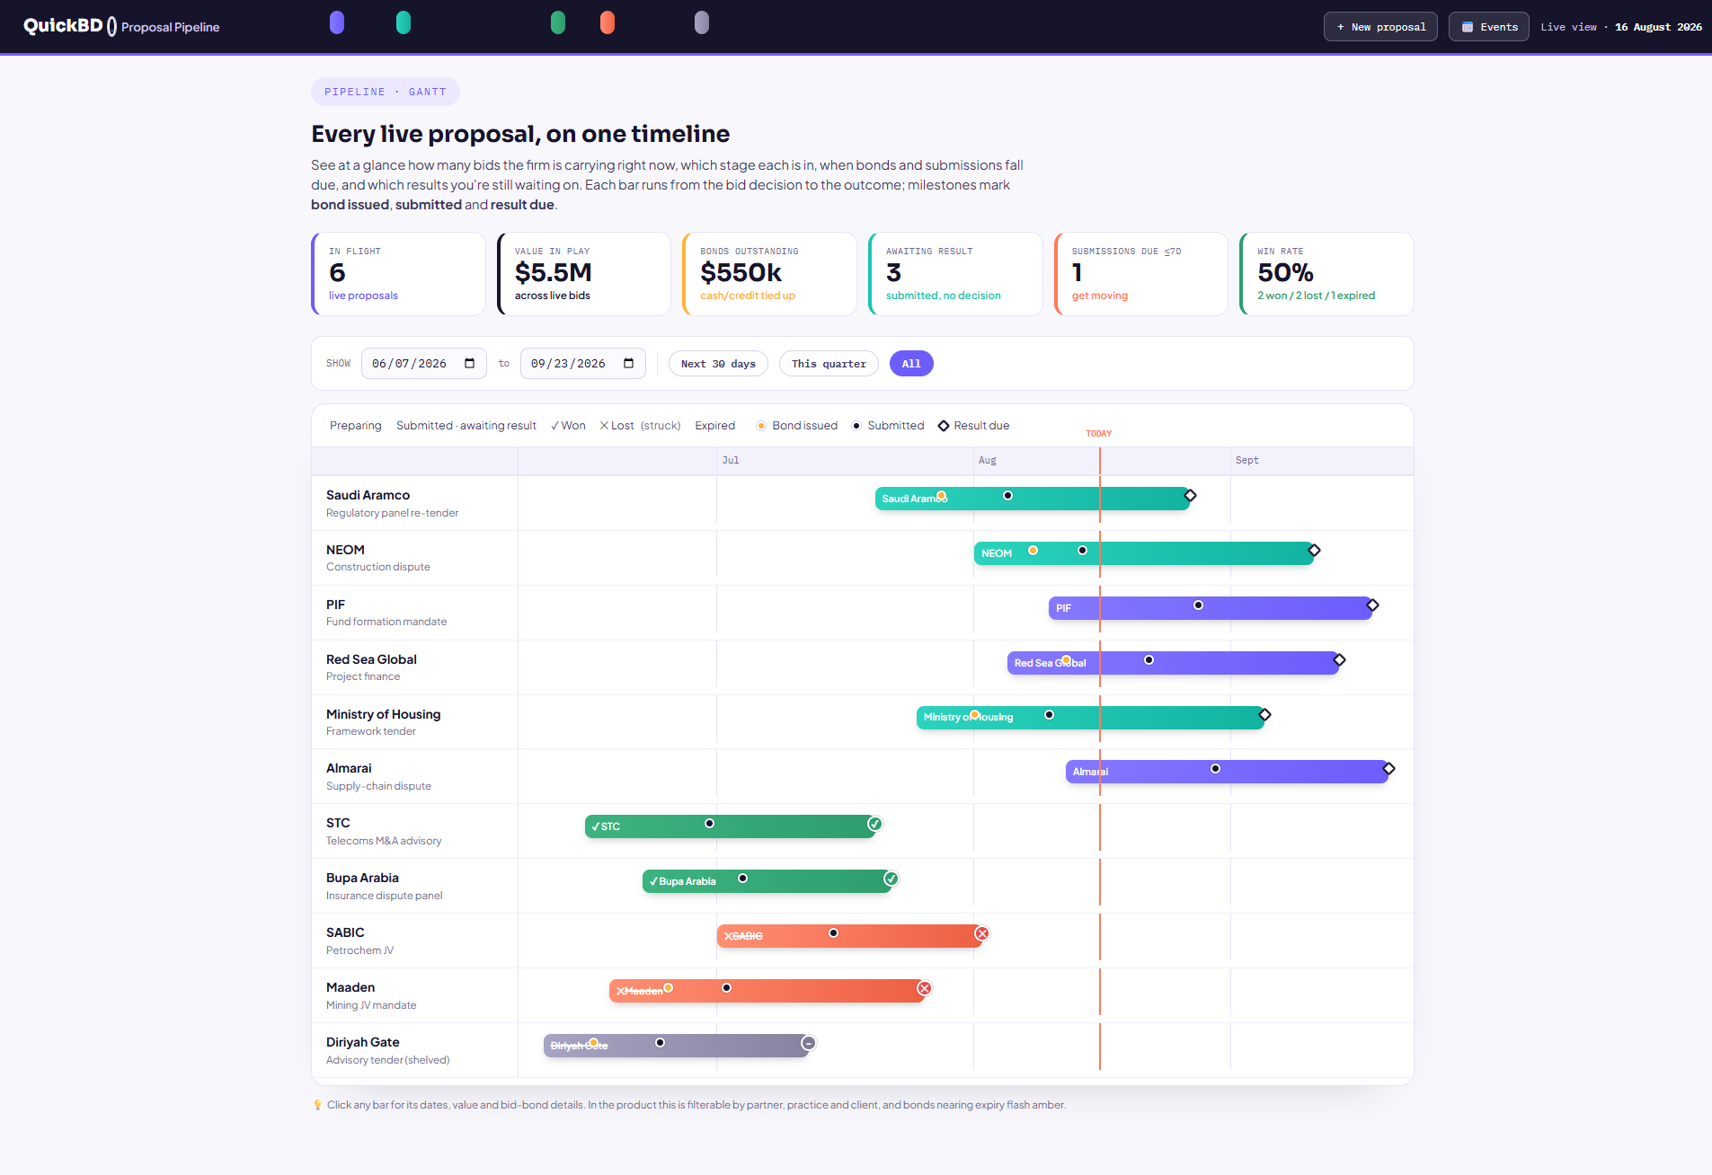The image size is (1712, 1175).
Task: Open the Bonds Outstanding card
Action: (769, 274)
